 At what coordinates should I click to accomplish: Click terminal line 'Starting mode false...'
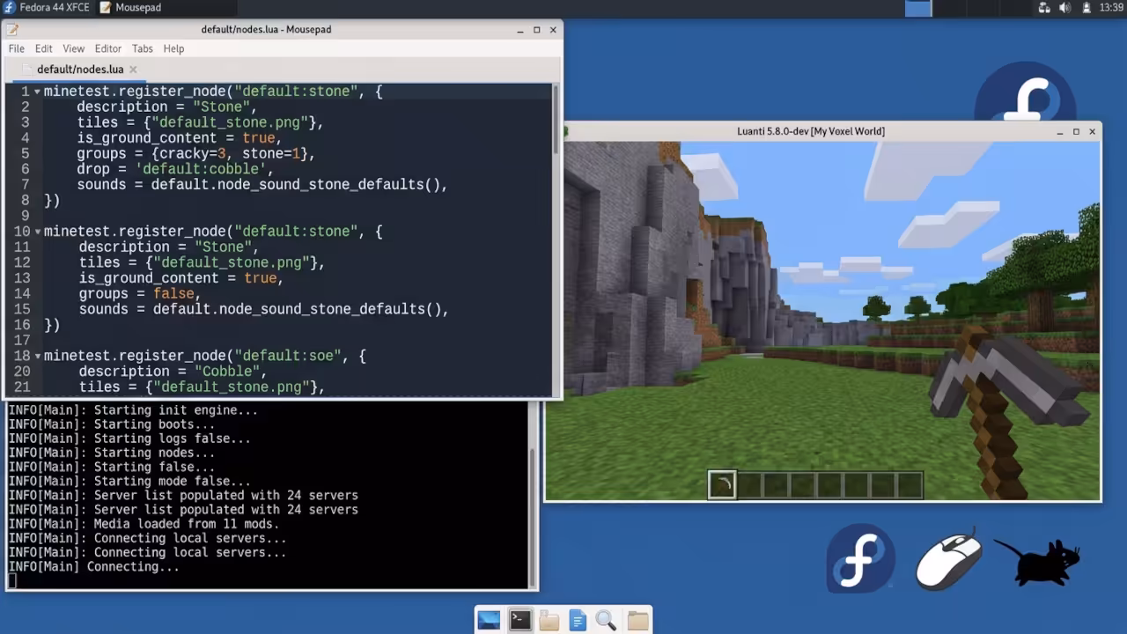coord(129,482)
